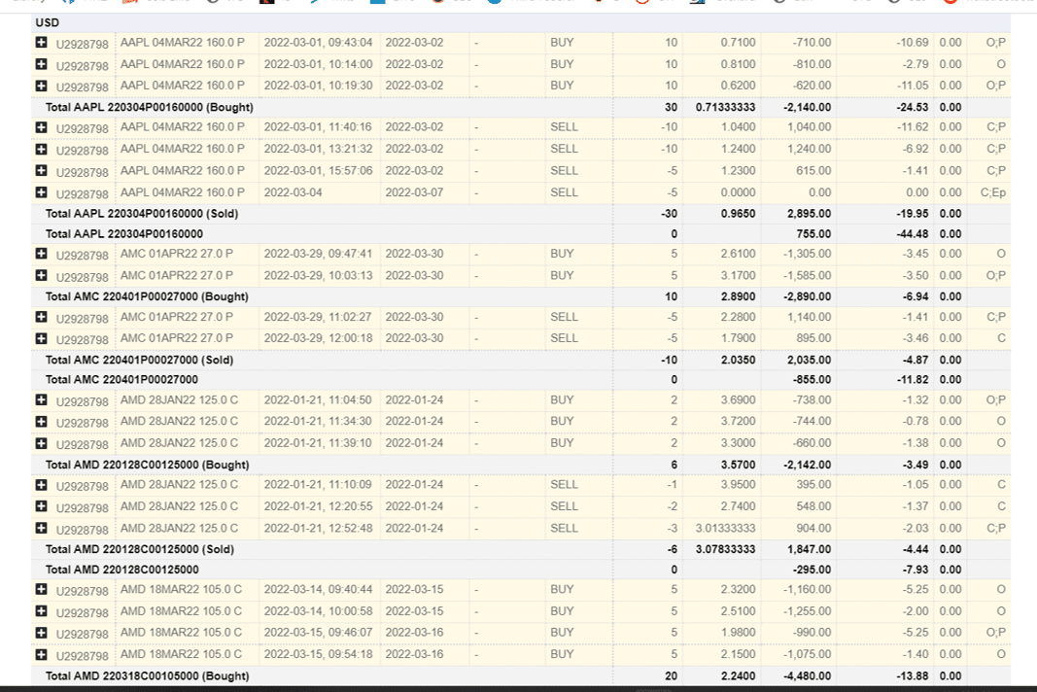Click the AMD 18MAR22 commission total -13.88

(913, 676)
